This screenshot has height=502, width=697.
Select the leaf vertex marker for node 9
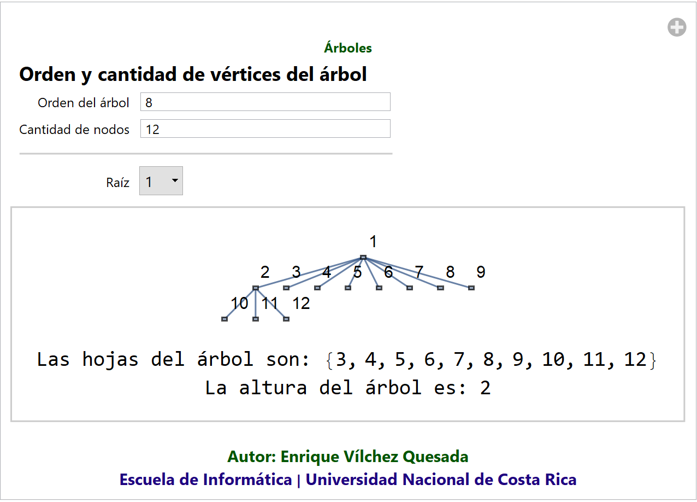pyautogui.click(x=471, y=288)
